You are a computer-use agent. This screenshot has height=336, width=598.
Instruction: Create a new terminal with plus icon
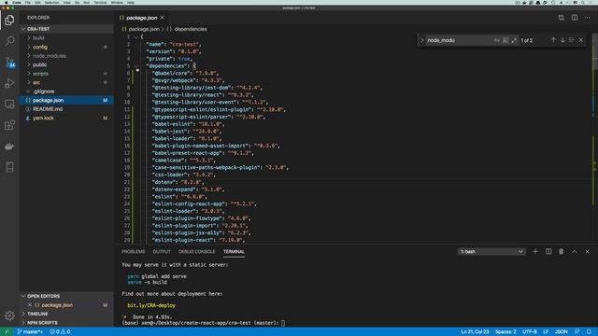[x=535, y=251]
